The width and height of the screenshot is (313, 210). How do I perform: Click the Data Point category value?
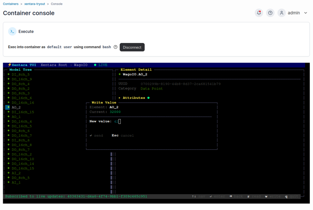click(152, 88)
